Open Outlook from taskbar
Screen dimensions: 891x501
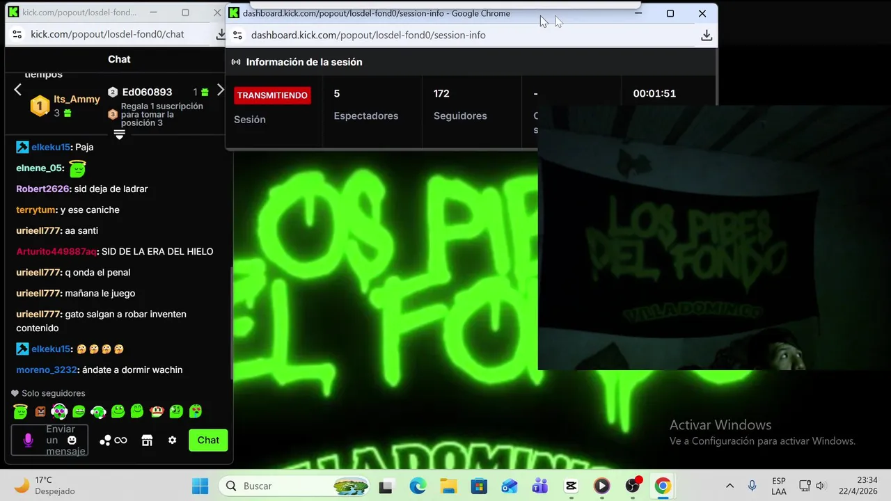pos(510,486)
